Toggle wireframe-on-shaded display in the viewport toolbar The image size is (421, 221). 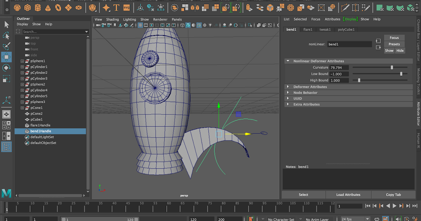pyautogui.click(x=199, y=25)
